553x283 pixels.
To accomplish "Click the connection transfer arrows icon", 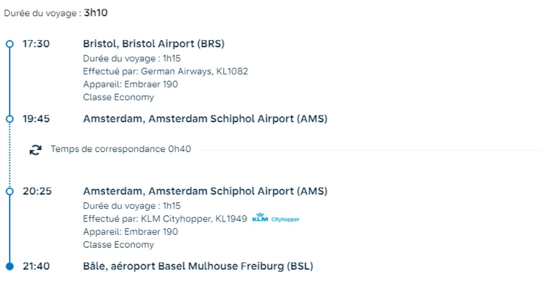I will 35,150.
